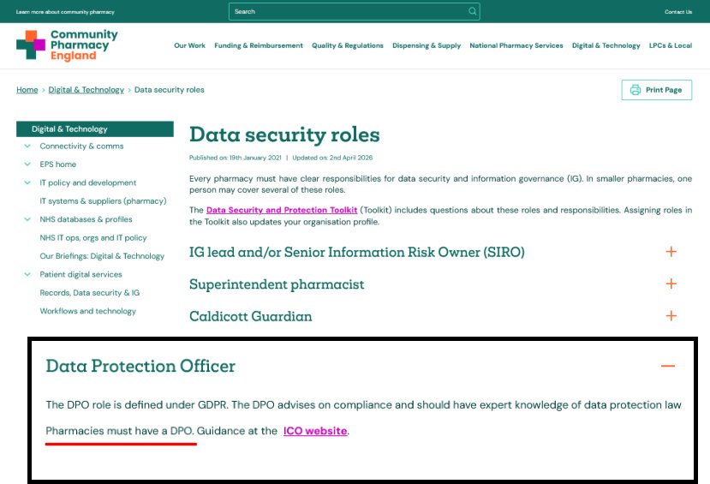
Task: Click the Community Pharmacy England logo
Action: (x=67, y=45)
